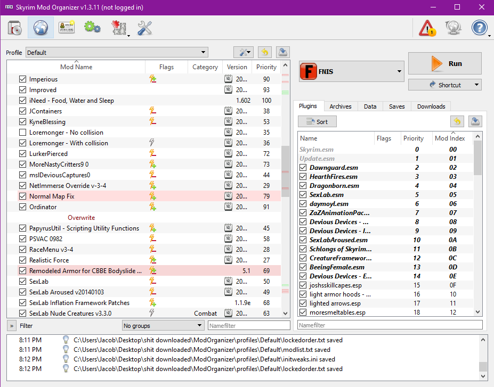
Task: Click the blue help question mark icon
Action: click(x=480, y=28)
